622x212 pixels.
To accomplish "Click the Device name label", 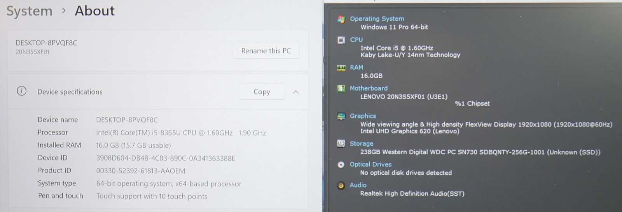I will (x=58, y=120).
